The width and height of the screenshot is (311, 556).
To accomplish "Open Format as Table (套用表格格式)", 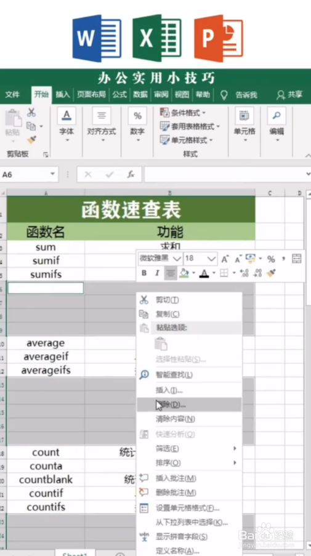I will (190, 126).
